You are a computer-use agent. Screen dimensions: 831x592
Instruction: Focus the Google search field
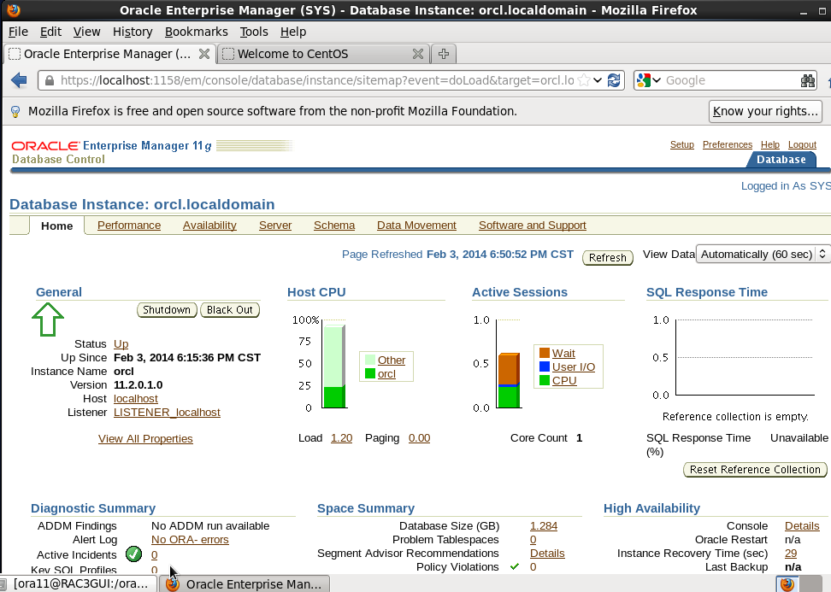click(x=730, y=80)
